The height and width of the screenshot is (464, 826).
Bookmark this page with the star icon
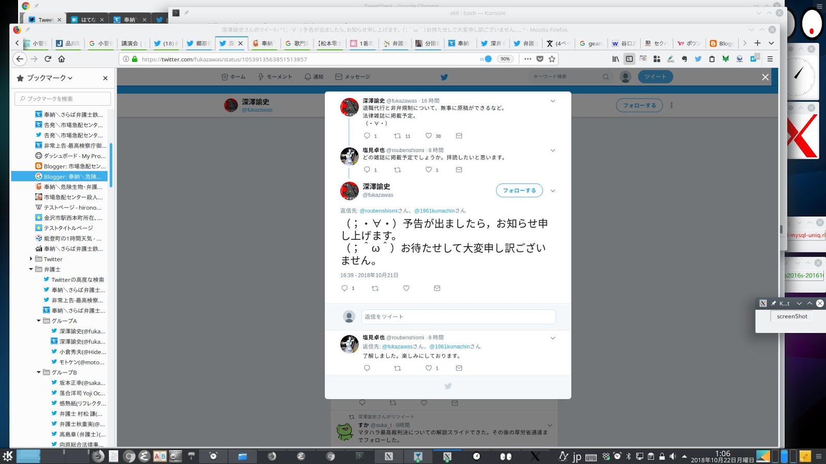pos(552,59)
